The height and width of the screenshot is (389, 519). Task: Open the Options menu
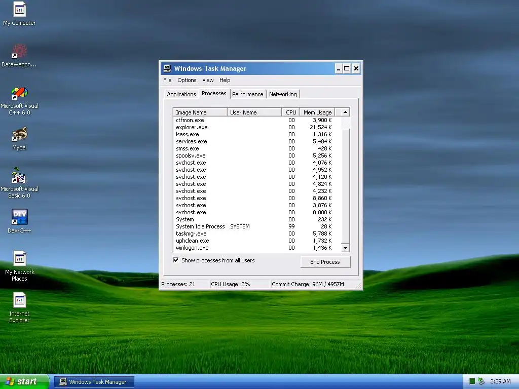click(187, 80)
